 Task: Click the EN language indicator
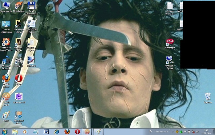click(x=151, y=131)
